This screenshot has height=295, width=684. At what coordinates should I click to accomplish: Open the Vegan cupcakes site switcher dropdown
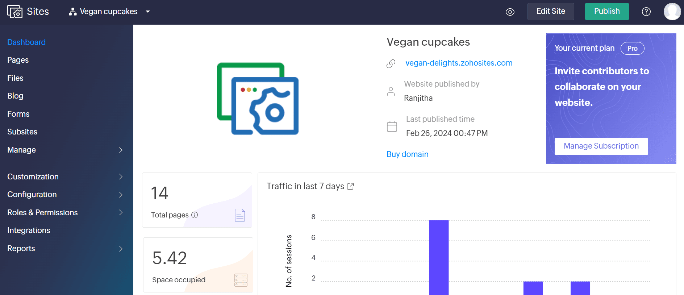(148, 12)
